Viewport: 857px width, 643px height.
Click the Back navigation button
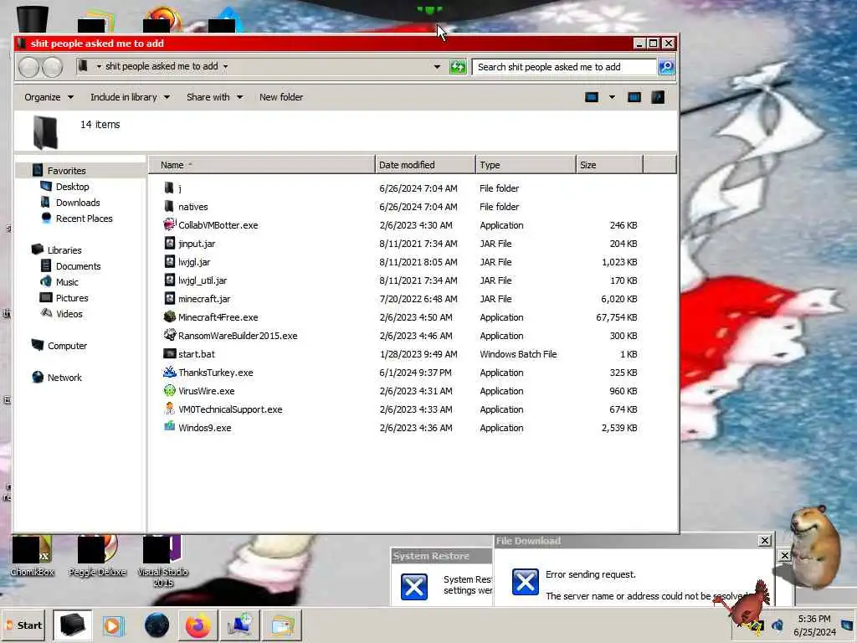(28, 67)
